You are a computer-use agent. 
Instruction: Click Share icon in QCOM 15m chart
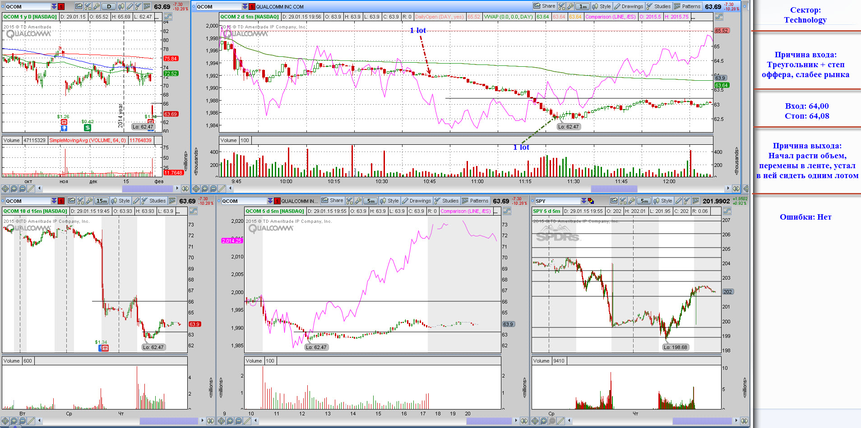tap(72, 201)
